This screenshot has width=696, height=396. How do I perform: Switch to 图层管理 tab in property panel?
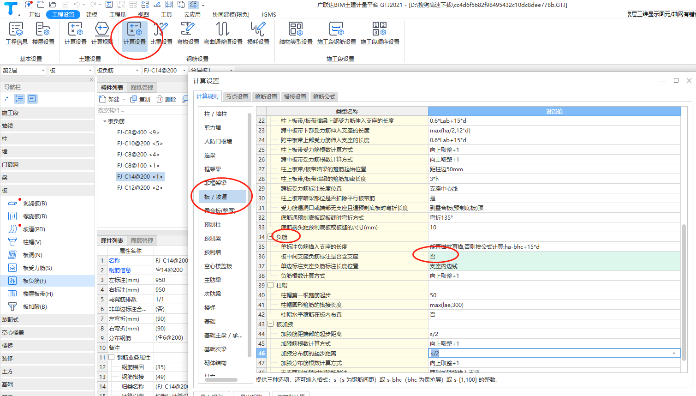(142, 240)
